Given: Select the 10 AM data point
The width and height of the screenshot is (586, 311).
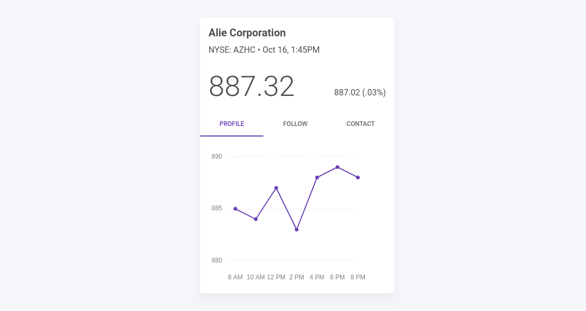Looking at the screenshot, I should coord(256,219).
